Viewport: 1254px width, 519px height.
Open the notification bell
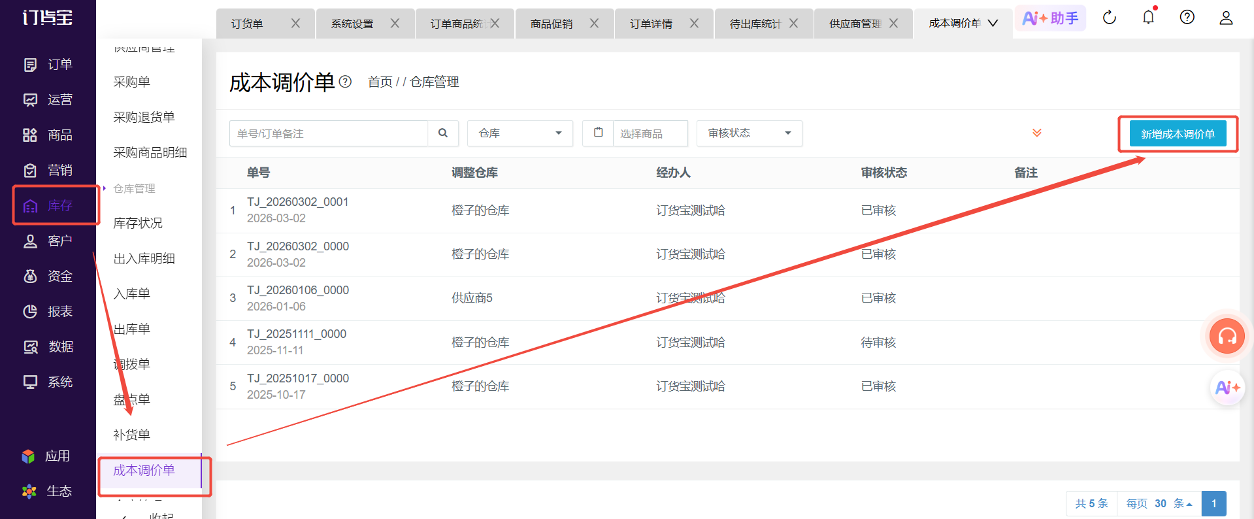tap(1149, 17)
